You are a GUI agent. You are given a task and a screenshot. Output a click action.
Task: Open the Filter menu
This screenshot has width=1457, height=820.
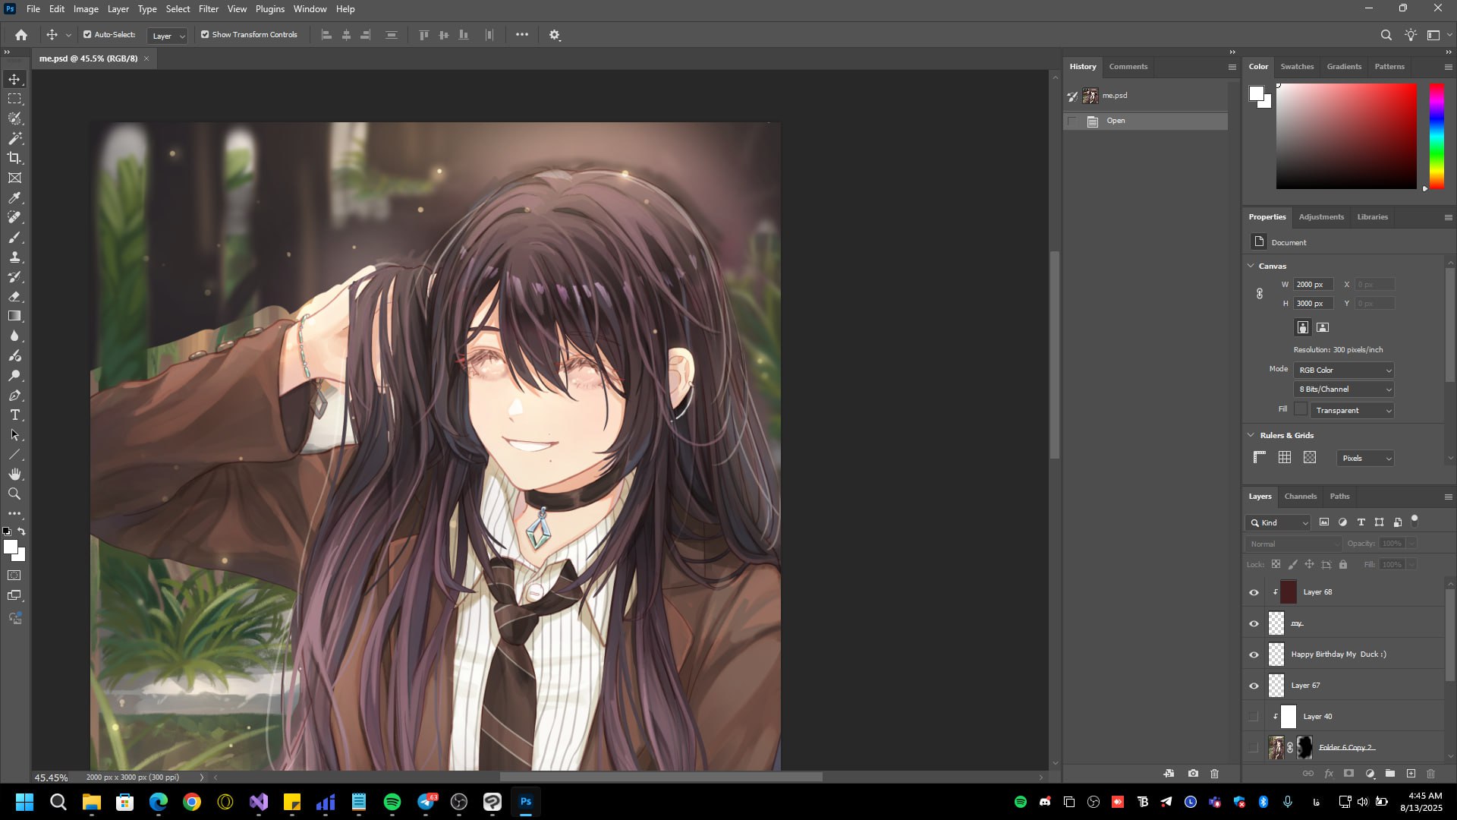tap(208, 9)
